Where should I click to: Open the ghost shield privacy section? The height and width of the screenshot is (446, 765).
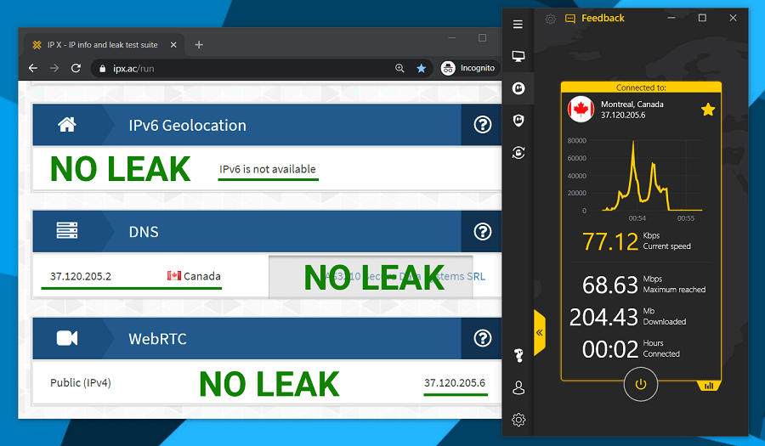518,121
